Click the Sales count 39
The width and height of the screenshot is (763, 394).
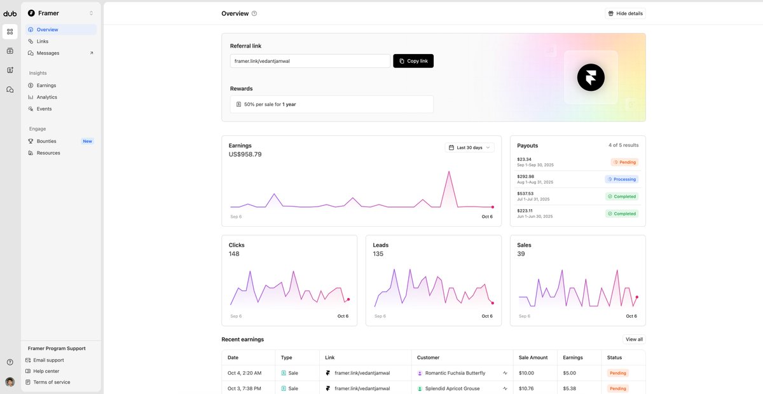click(x=521, y=254)
